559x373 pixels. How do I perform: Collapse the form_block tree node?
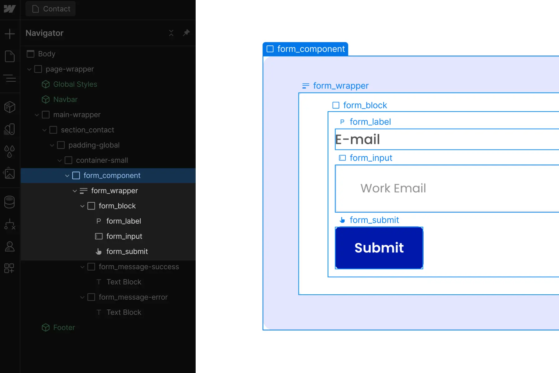click(x=82, y=206)
